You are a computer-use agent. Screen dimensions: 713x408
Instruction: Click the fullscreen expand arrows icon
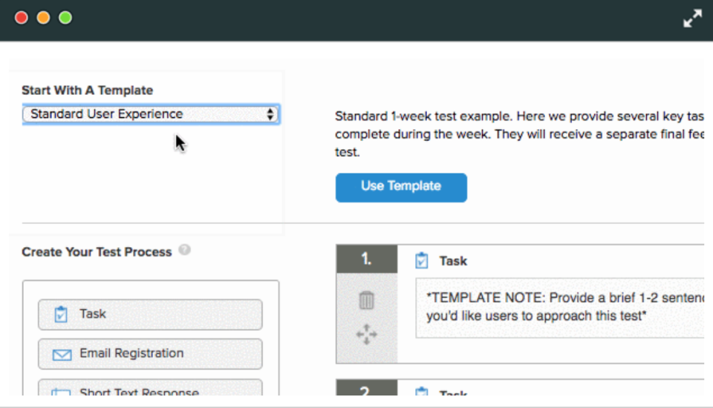pyautogui.click(x=692, y=19)
